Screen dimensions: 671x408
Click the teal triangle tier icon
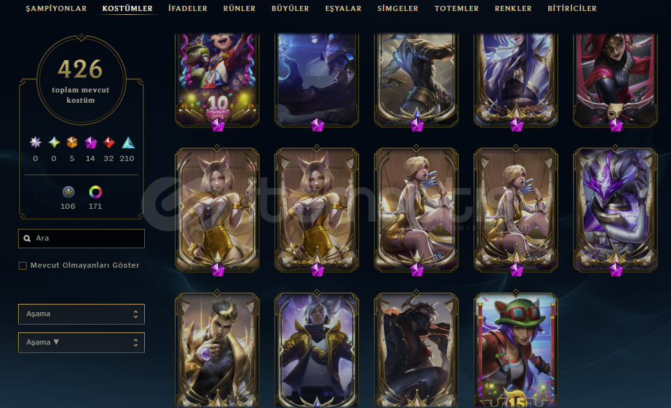pyautogui.click(x=127, y=142)
